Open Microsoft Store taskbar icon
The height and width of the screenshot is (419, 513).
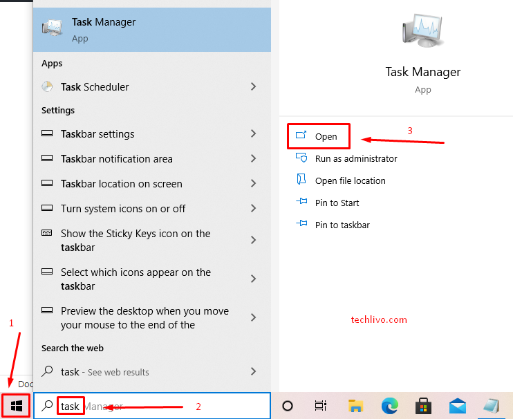423,406
